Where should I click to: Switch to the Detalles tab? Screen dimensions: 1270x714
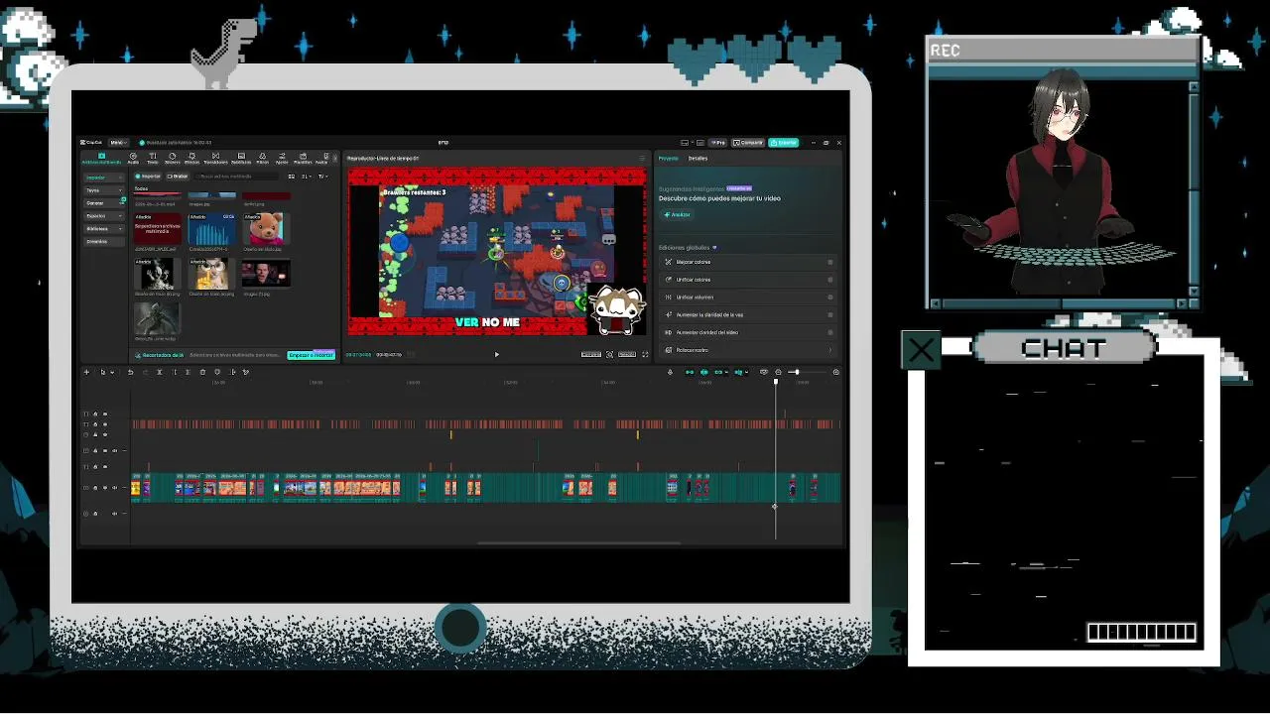pyautogui.click(x=698, y=158)
